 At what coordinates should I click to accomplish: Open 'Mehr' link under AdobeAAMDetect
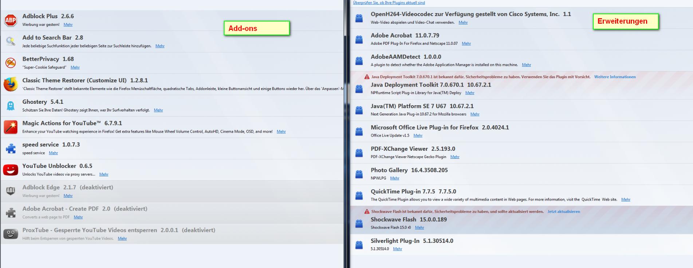point(527,65)
